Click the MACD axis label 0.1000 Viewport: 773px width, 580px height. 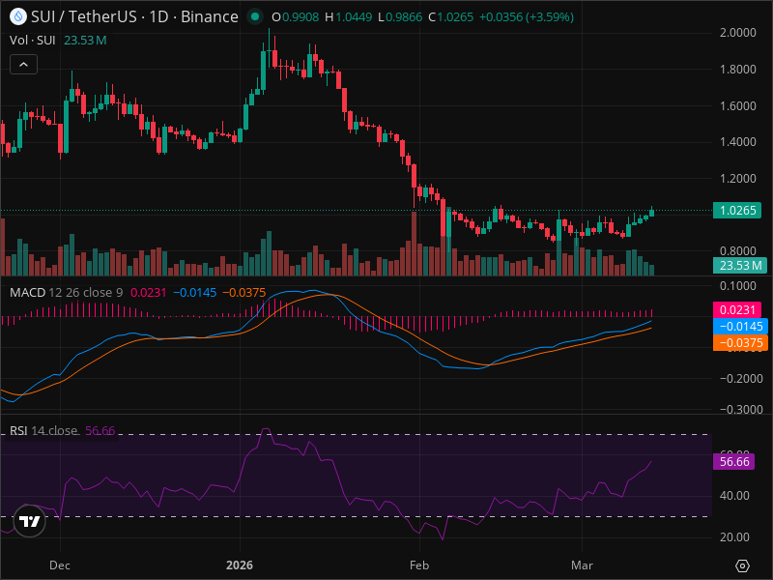(737, 286)
